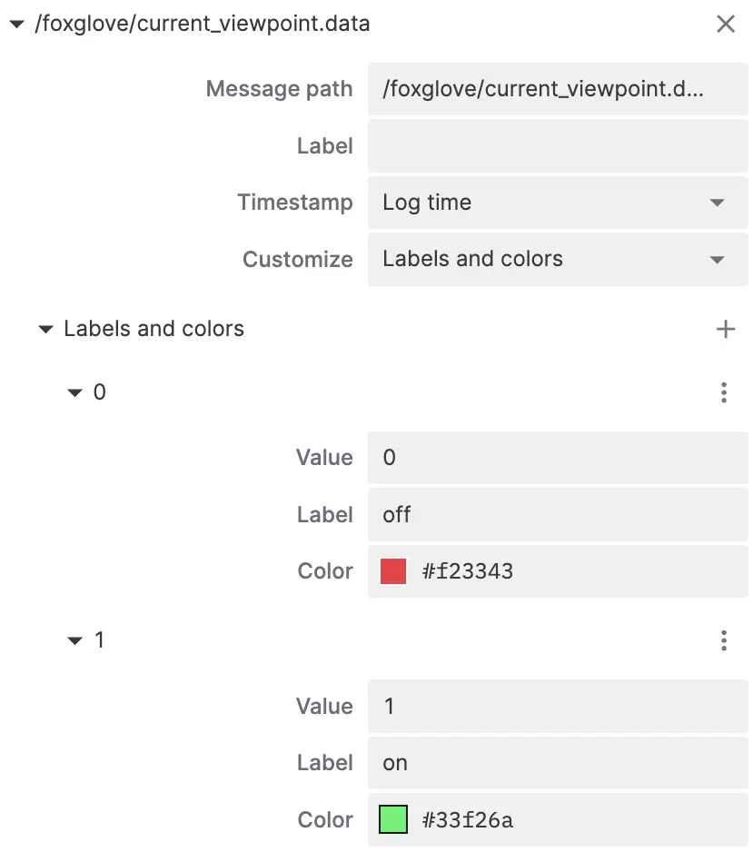Edit the Label field containing on

(x=557, y=763)
